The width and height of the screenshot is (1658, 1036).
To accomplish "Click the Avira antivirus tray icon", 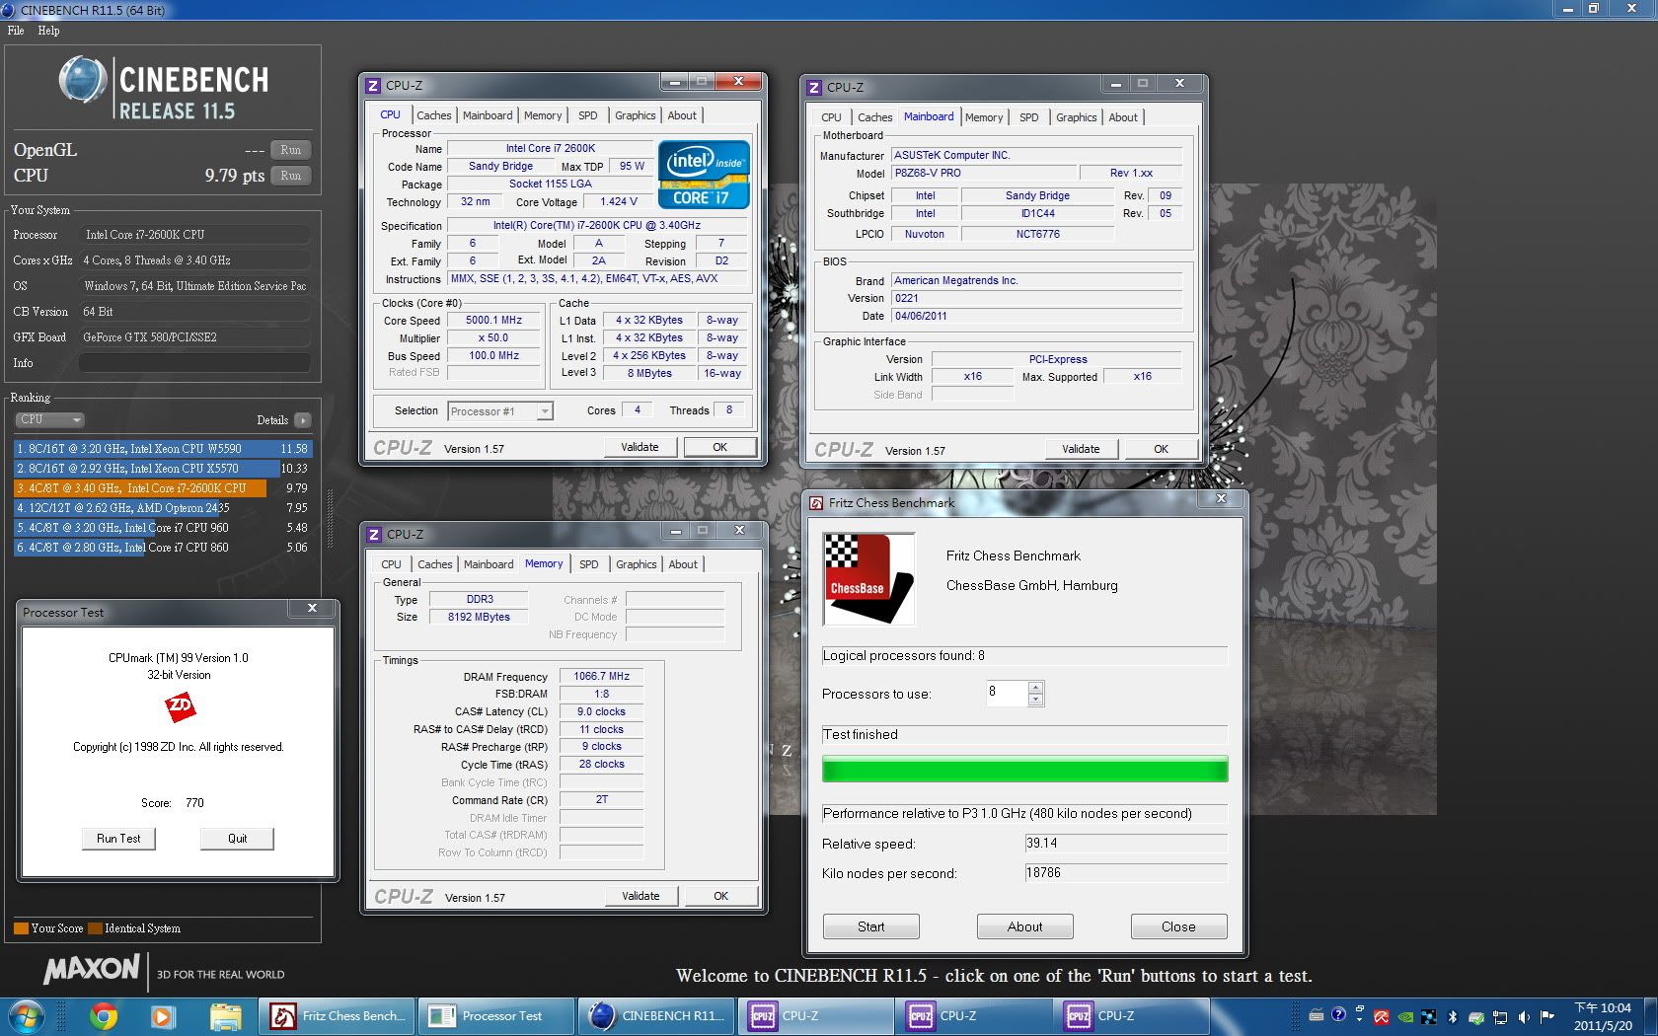I will pyautogui.click(x=1382, y=1016).
